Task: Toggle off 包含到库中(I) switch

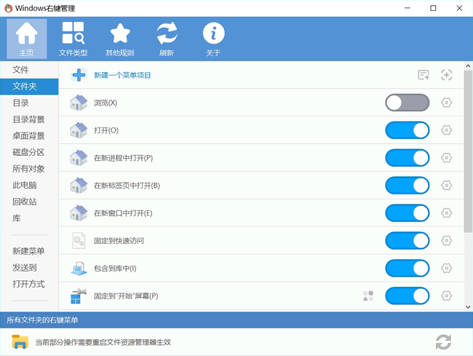Action: click(x=408, y=268)
